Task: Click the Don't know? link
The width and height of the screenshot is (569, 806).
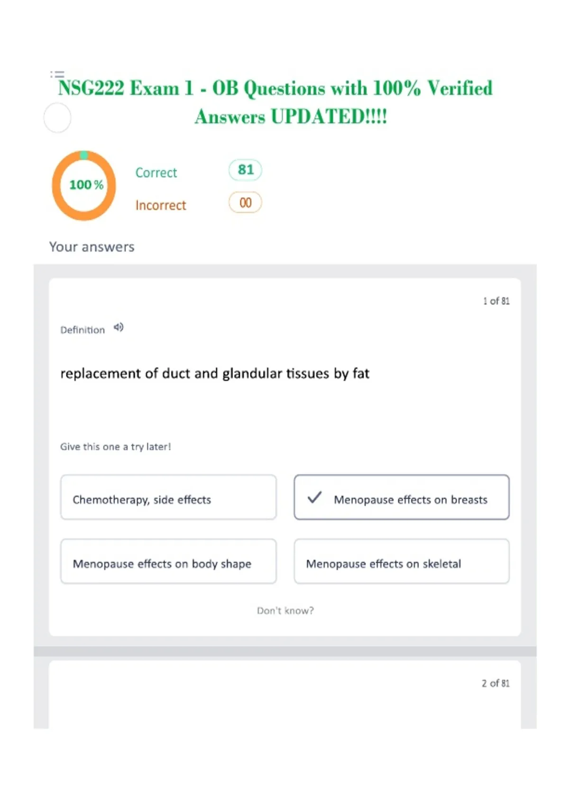Action: tap(285, 611)
